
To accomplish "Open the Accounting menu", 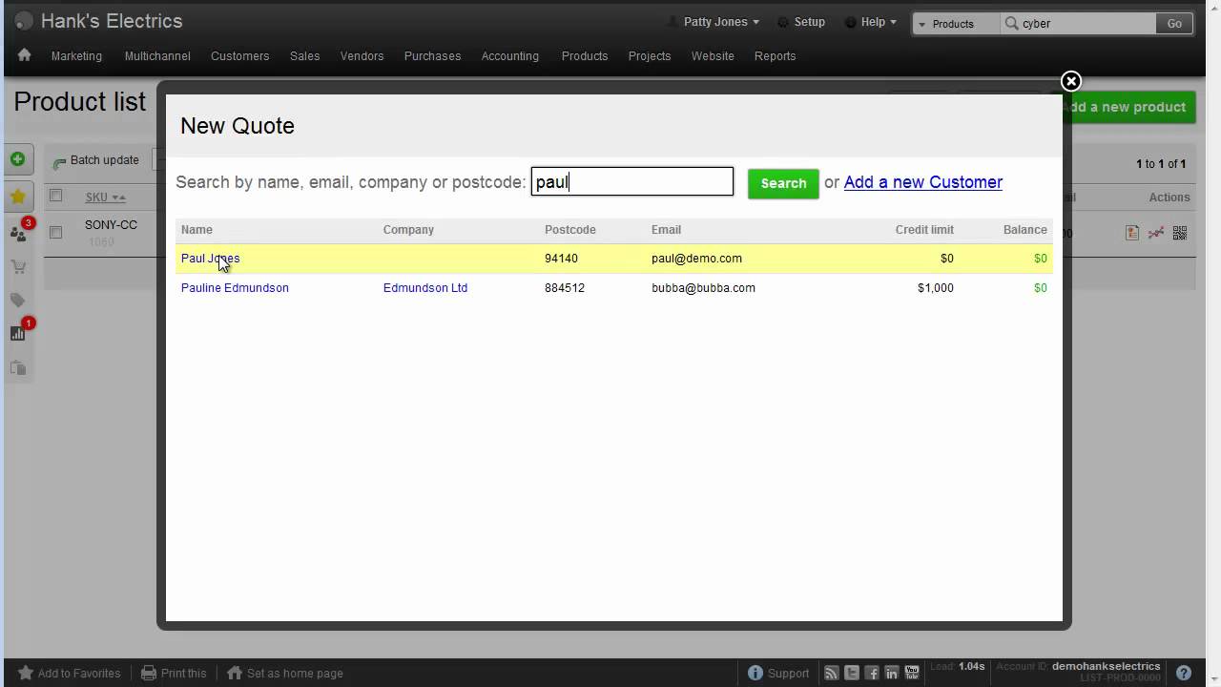I will pos(509,56).
